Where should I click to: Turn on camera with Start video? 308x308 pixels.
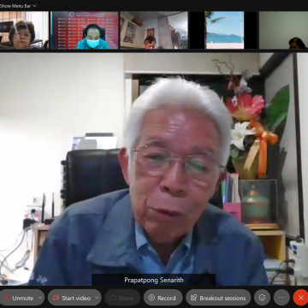coord(71,298)
